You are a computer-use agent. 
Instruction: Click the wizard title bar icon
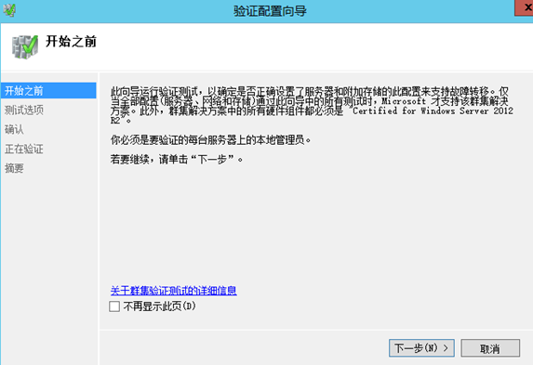pyautogui.click(x=9, y=10)
